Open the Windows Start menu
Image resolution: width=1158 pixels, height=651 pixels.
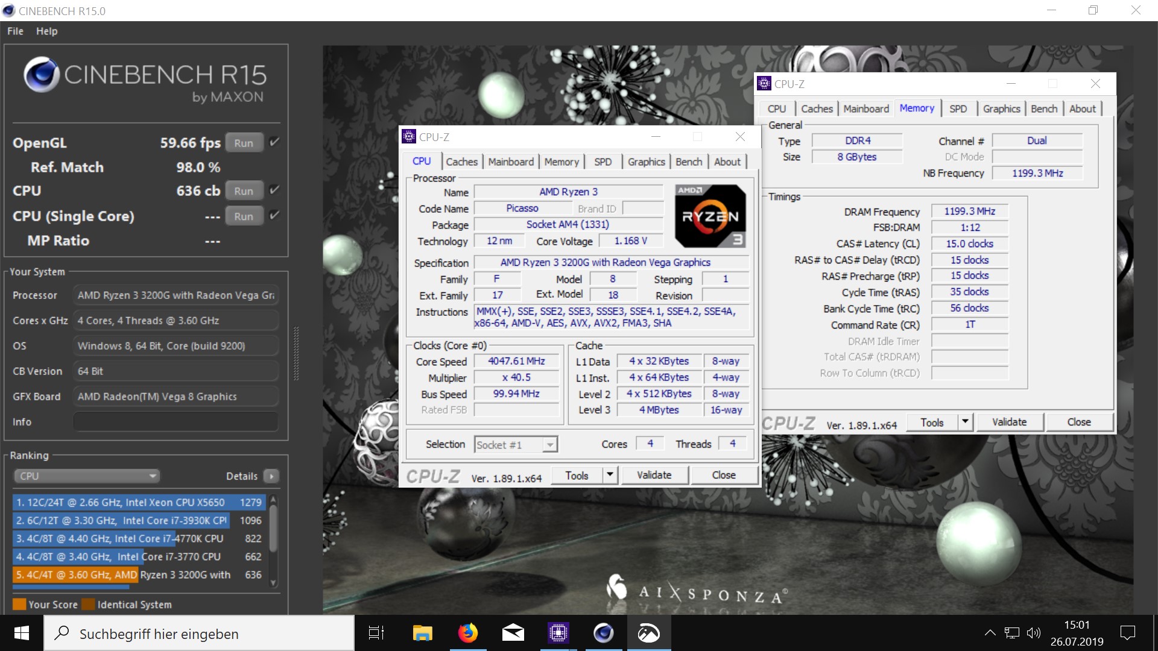[x=22, y=633]
